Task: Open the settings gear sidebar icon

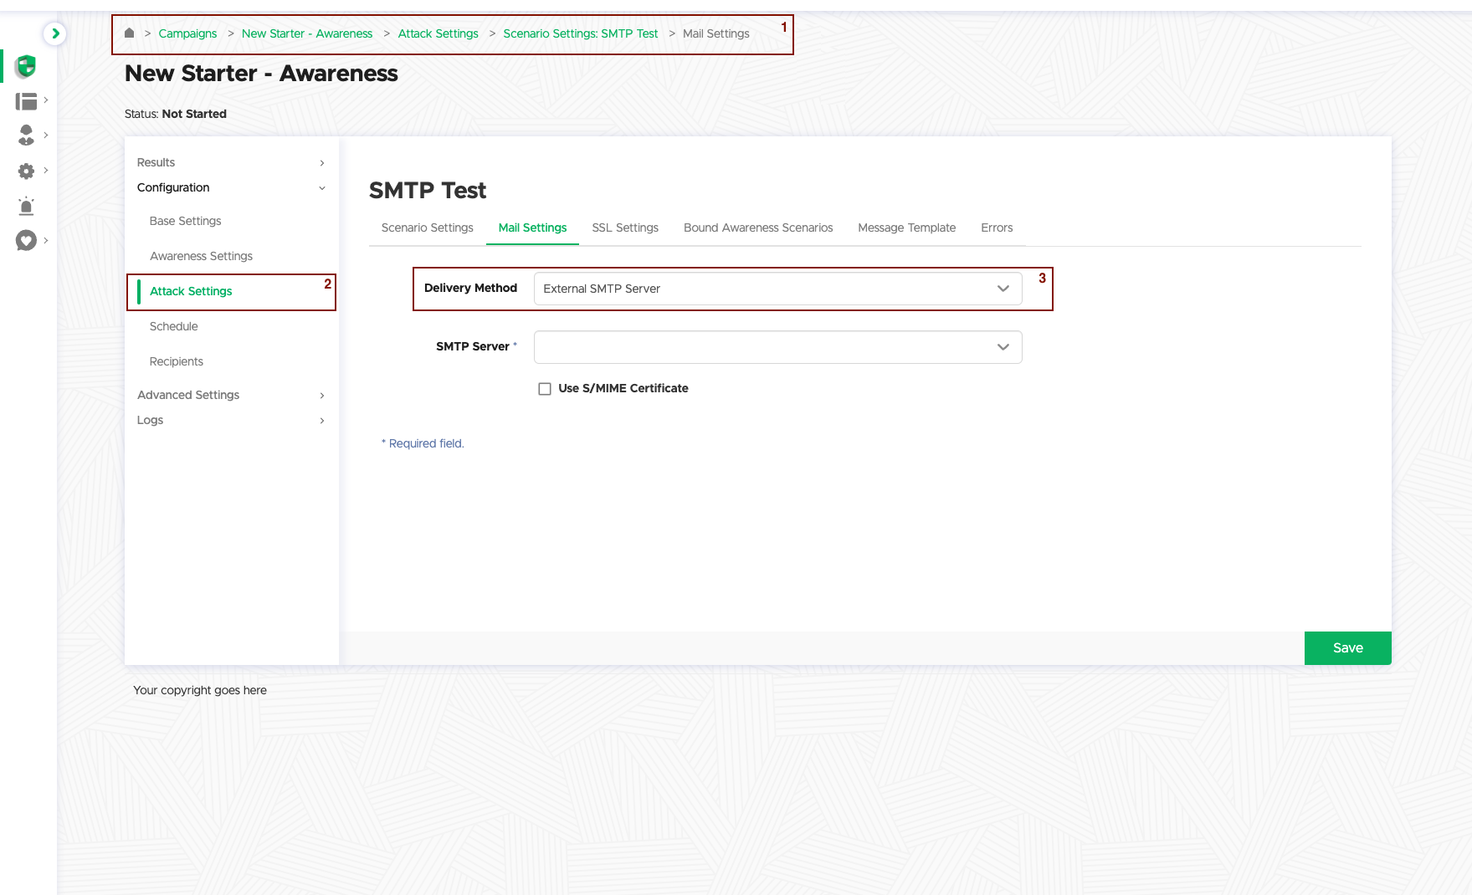Action: coord(26,171)
